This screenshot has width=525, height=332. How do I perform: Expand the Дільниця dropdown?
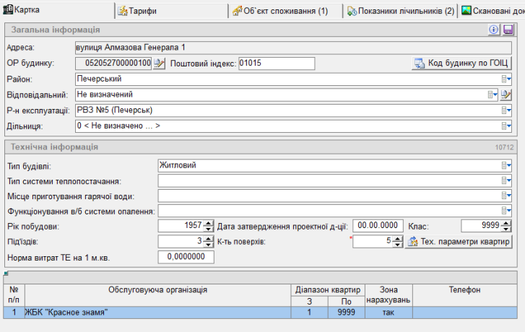tap(507, 126)
